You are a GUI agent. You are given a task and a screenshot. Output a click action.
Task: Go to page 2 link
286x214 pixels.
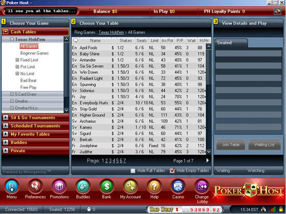click(x=106, y=161)
